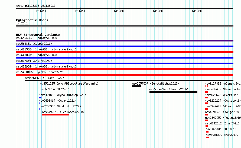Image resolution: width=241 pixels, height=148 pixels.
Task: Select the red nsv5498186 variant bar
Action: click(125, 75)
